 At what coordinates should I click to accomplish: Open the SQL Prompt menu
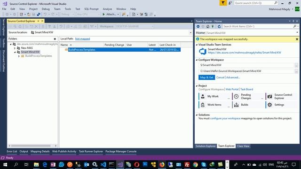pyautogui.click(x=91, y=9)
